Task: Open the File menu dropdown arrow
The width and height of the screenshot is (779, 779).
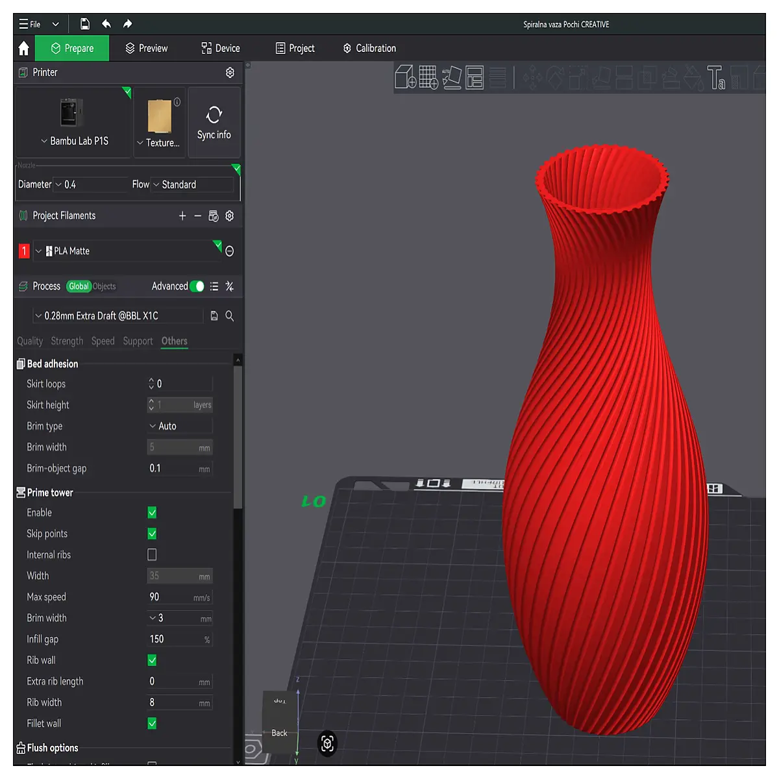Action: [x=55, y=24]
